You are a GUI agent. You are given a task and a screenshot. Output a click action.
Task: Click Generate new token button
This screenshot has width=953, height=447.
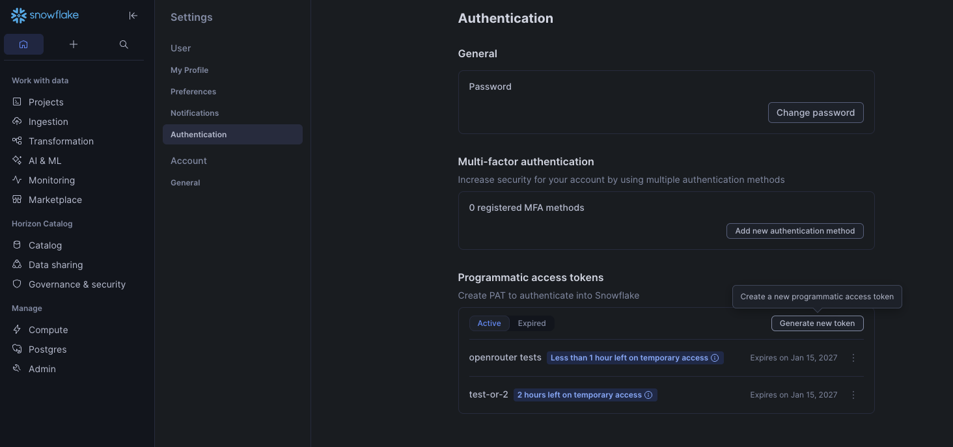817,323
